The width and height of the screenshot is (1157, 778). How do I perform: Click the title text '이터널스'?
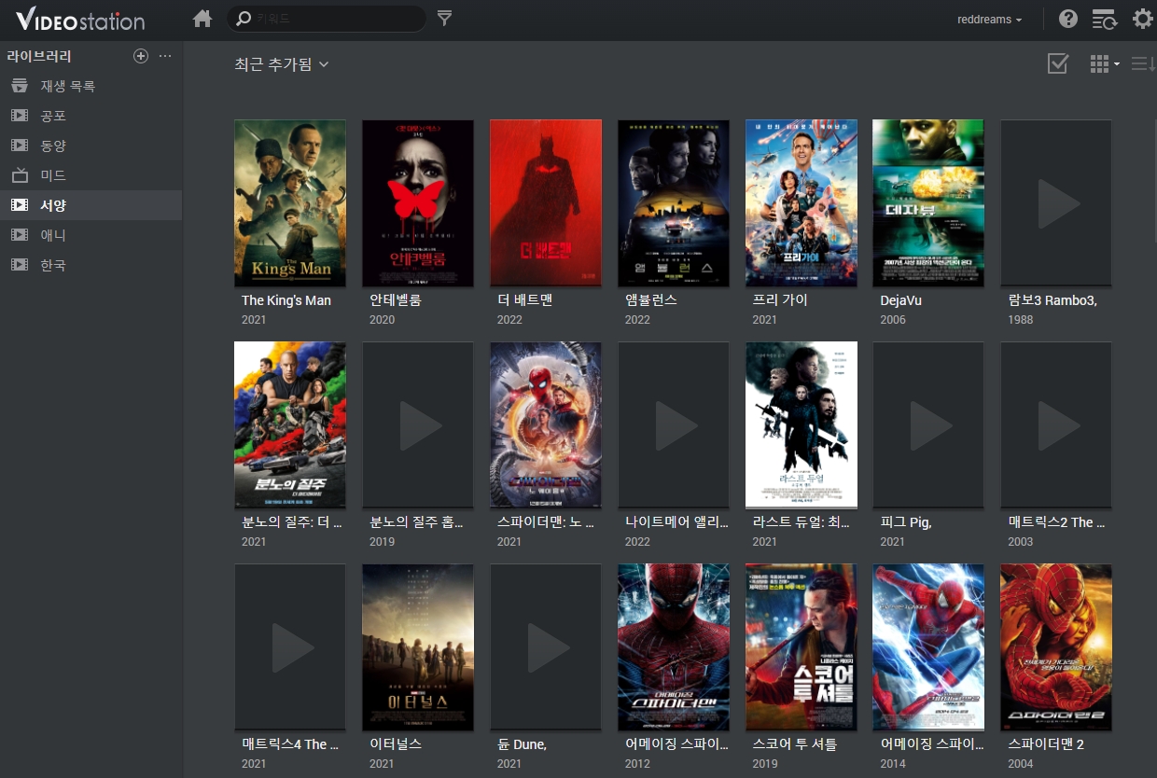point(396,744)
